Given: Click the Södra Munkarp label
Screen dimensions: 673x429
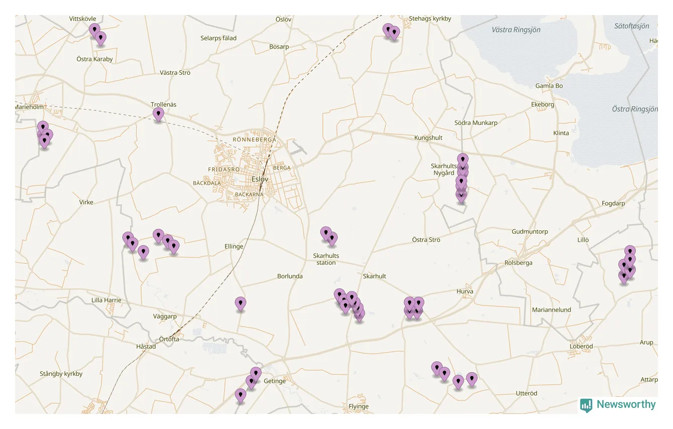Looking at the screenshot, I should click(x=476, y=123).
